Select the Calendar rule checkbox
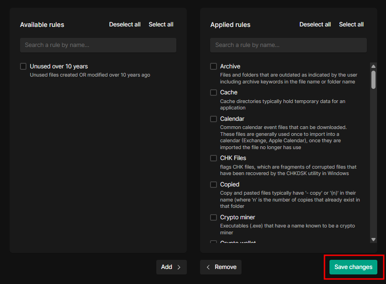 tap(213, 119)
